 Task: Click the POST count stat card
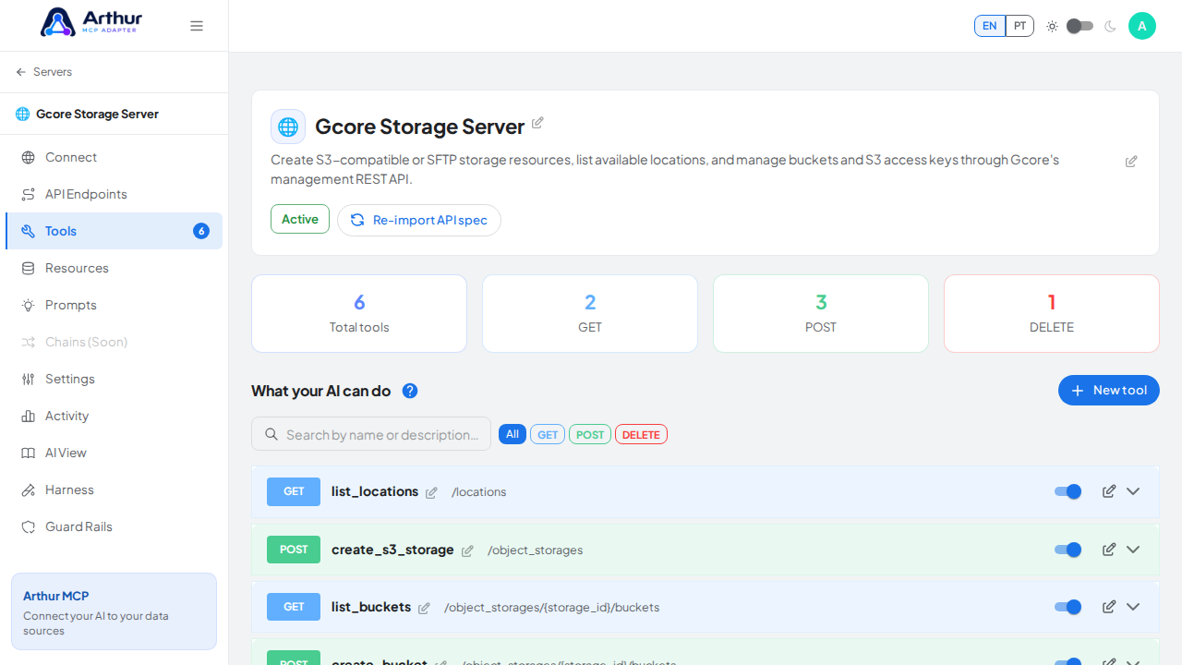[x=821, y=313]
